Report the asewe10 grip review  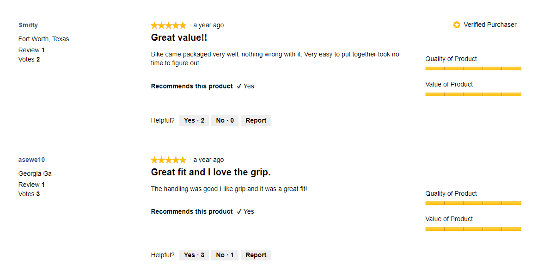pos(256,255)
